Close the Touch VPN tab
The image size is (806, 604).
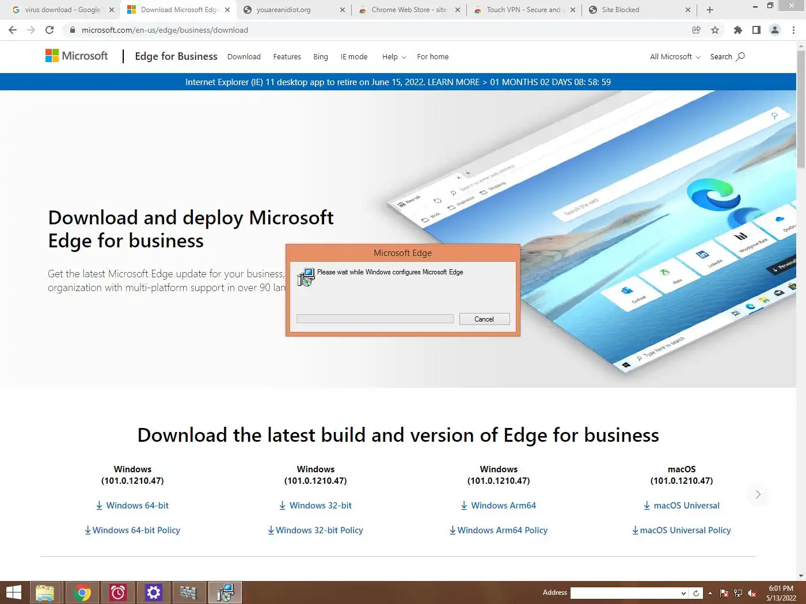(x=573, y=10)
